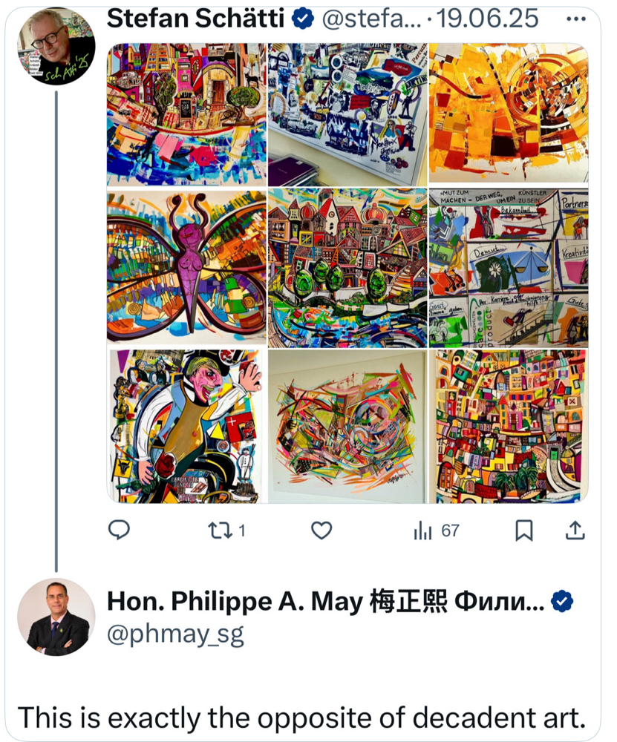This screenshot has width=617, height=742.
Task: Open the center colorful town painting
Action: tap(347, 268)
